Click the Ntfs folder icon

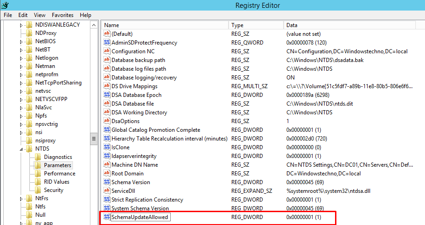tap(29, 207)
